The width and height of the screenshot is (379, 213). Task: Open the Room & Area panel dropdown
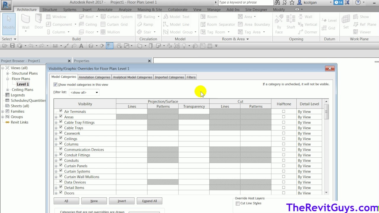click(x=235, y=39)
